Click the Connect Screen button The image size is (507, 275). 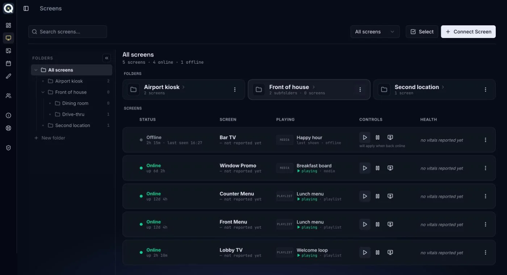click(x=468, y=32)
